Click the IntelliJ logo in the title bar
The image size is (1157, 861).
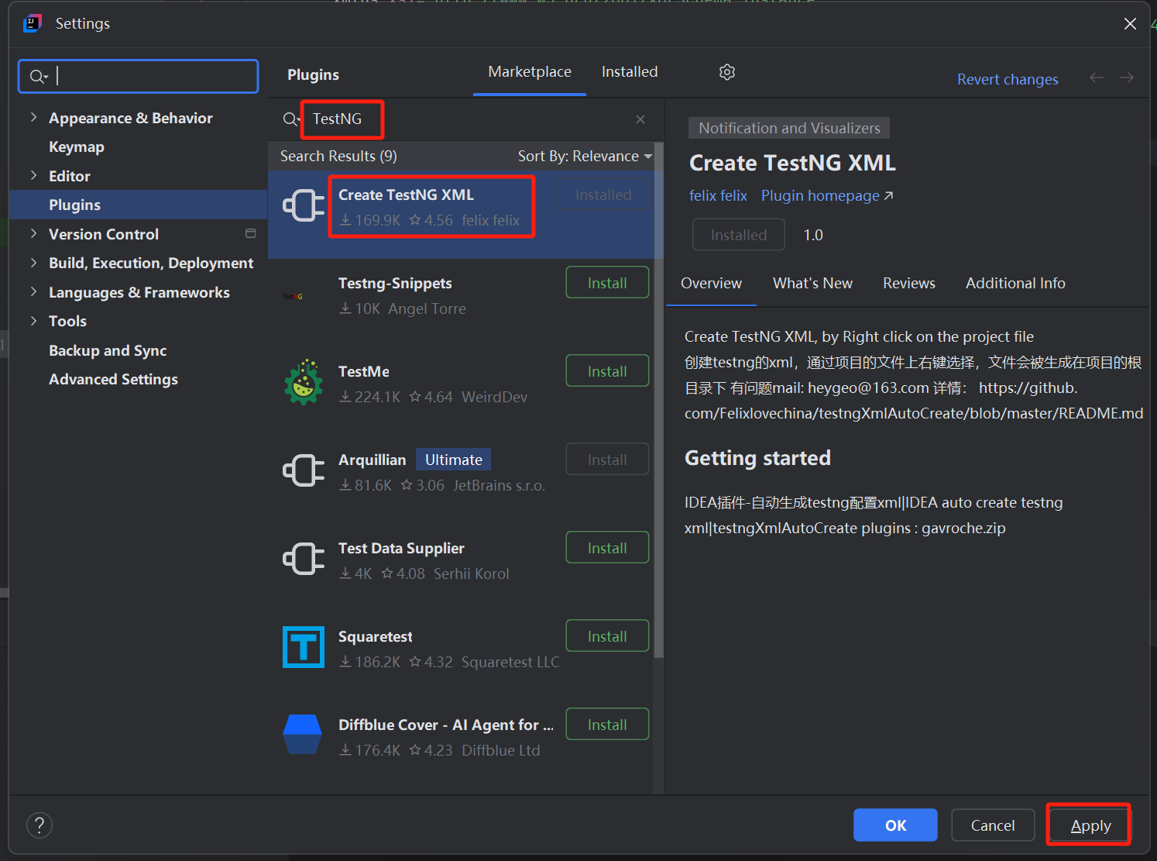tap(33, 23)
